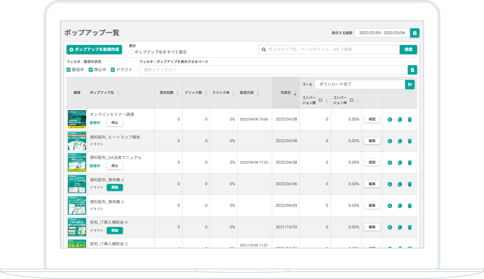Duplicate the 資料配布_ヒートマップ解析 popup

(x=400, y=141)
